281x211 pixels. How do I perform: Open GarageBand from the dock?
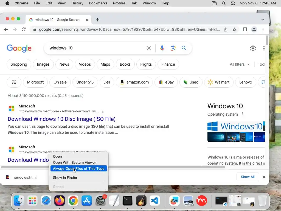tap(141, 200)
